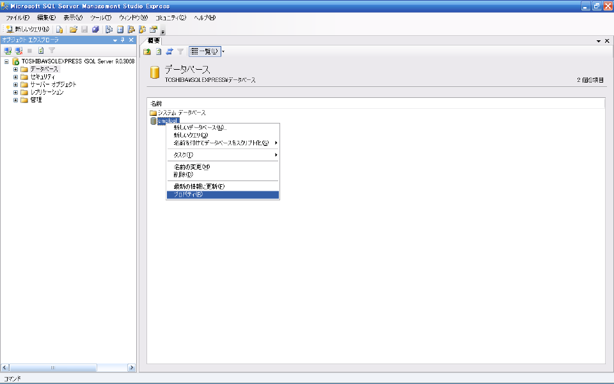Open the コミュニティ menu
Screen dimensions: 614x384
tap(171, 18)
